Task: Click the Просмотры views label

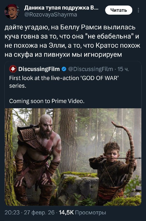Action: (x=91, y=212)
